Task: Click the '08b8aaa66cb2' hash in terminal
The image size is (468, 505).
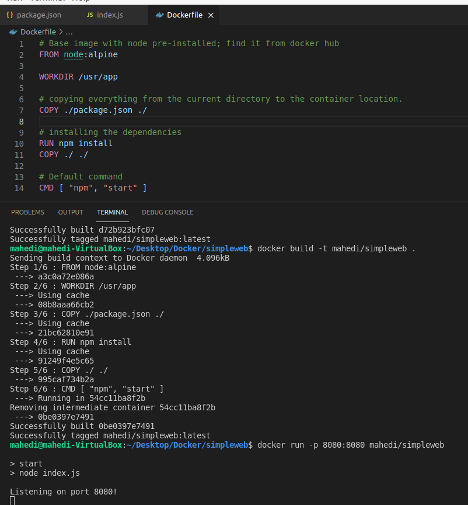Action: pyautogui.click(x=65, y=305)
